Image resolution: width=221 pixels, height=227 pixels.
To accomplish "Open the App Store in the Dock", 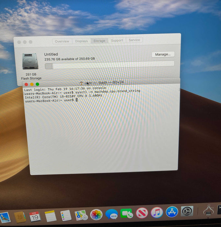I will (172, 212).
